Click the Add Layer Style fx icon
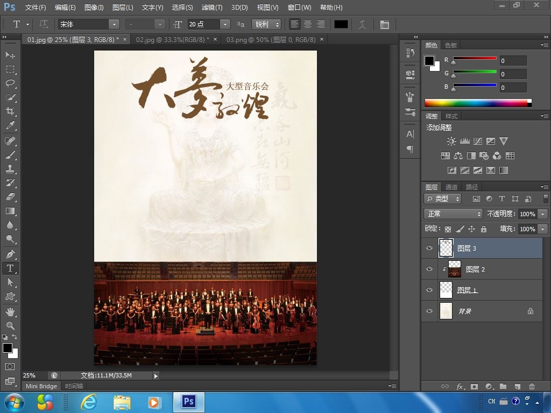Viewport: 551px width, 413px height. click(461, 386)
